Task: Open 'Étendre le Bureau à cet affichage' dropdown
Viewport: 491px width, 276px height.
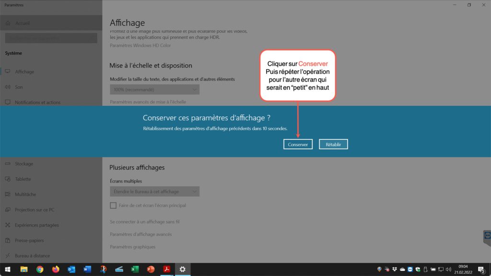Action: pos(154,192)
